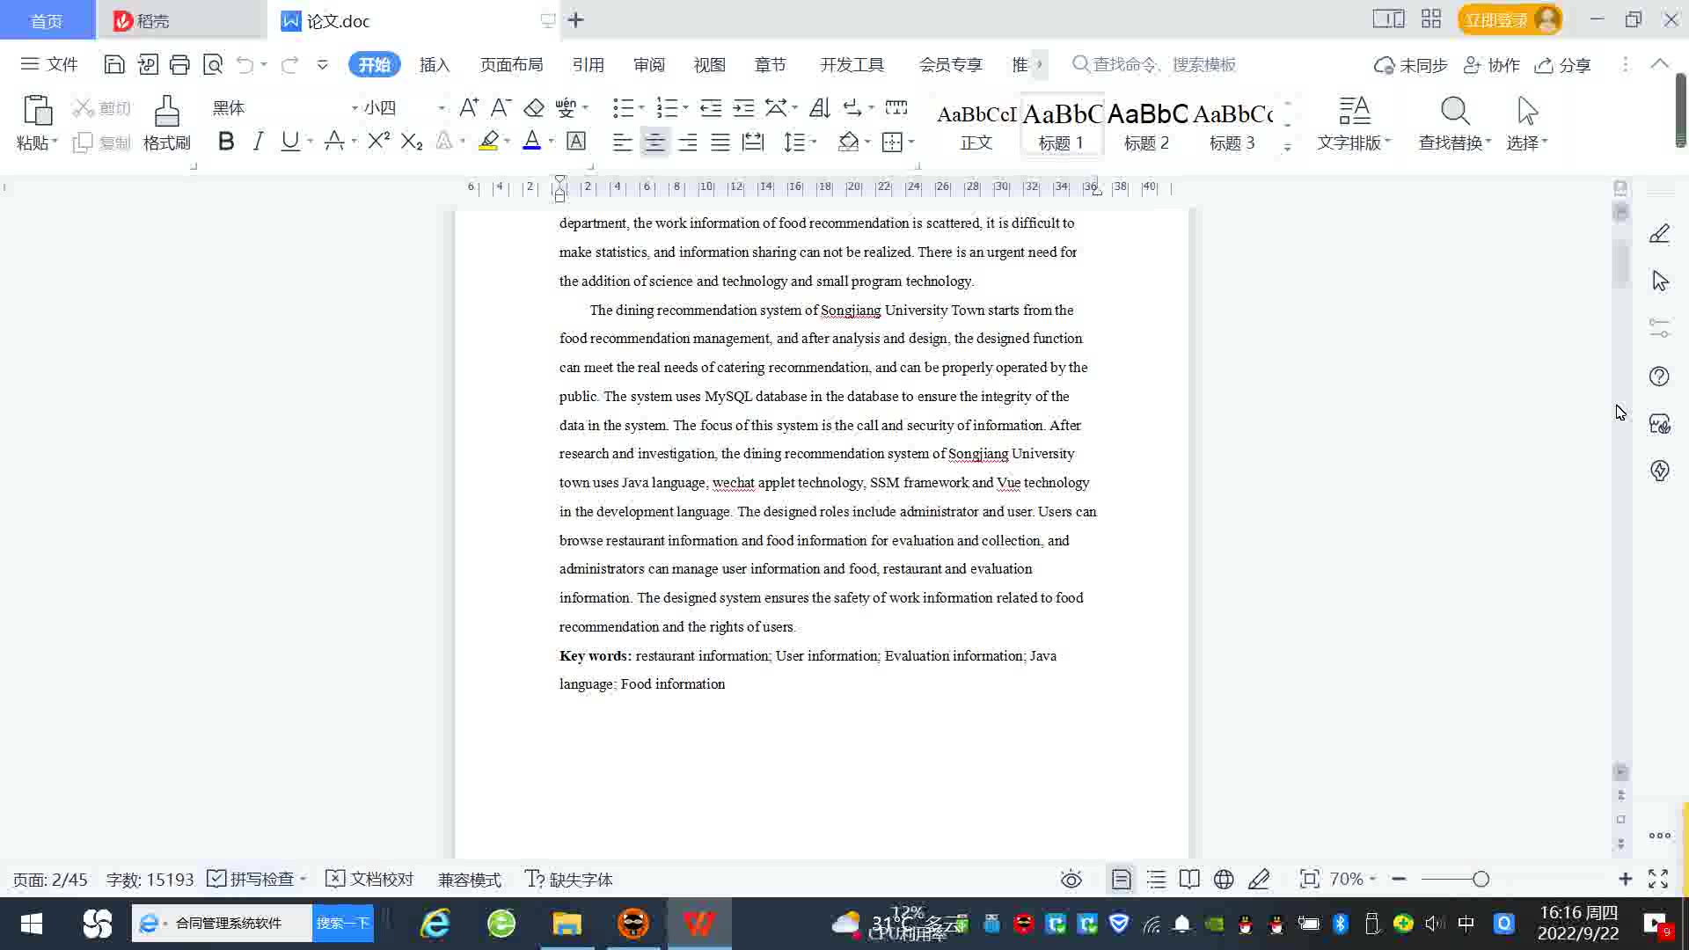Click the italic formatting icon
The width and height of the screenshot is (1689, 950).
pos(258,142)
